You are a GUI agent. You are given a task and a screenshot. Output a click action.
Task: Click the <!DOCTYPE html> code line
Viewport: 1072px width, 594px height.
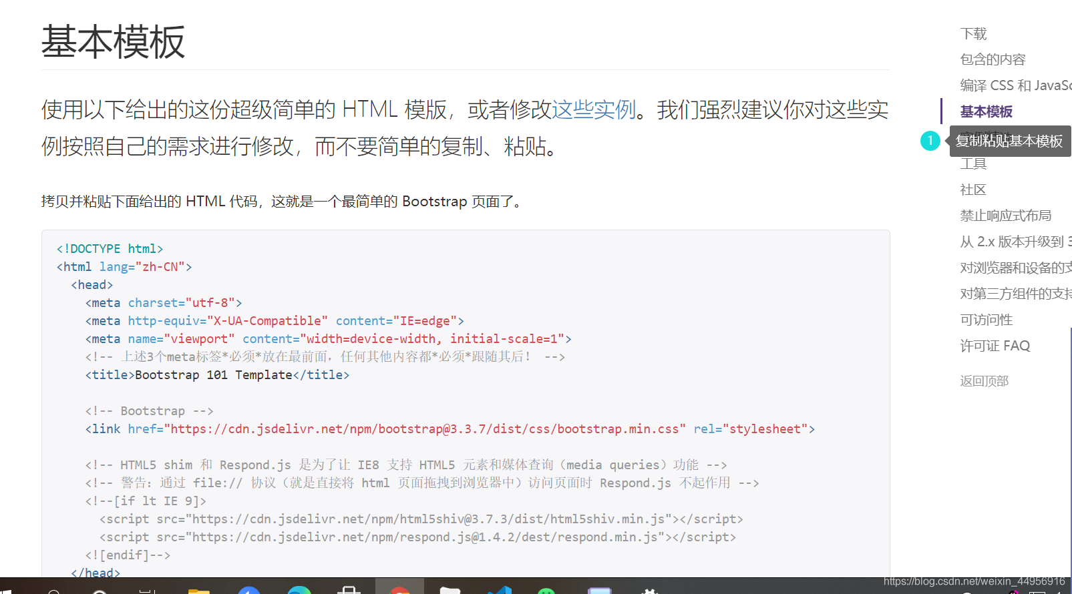[110, 248]
